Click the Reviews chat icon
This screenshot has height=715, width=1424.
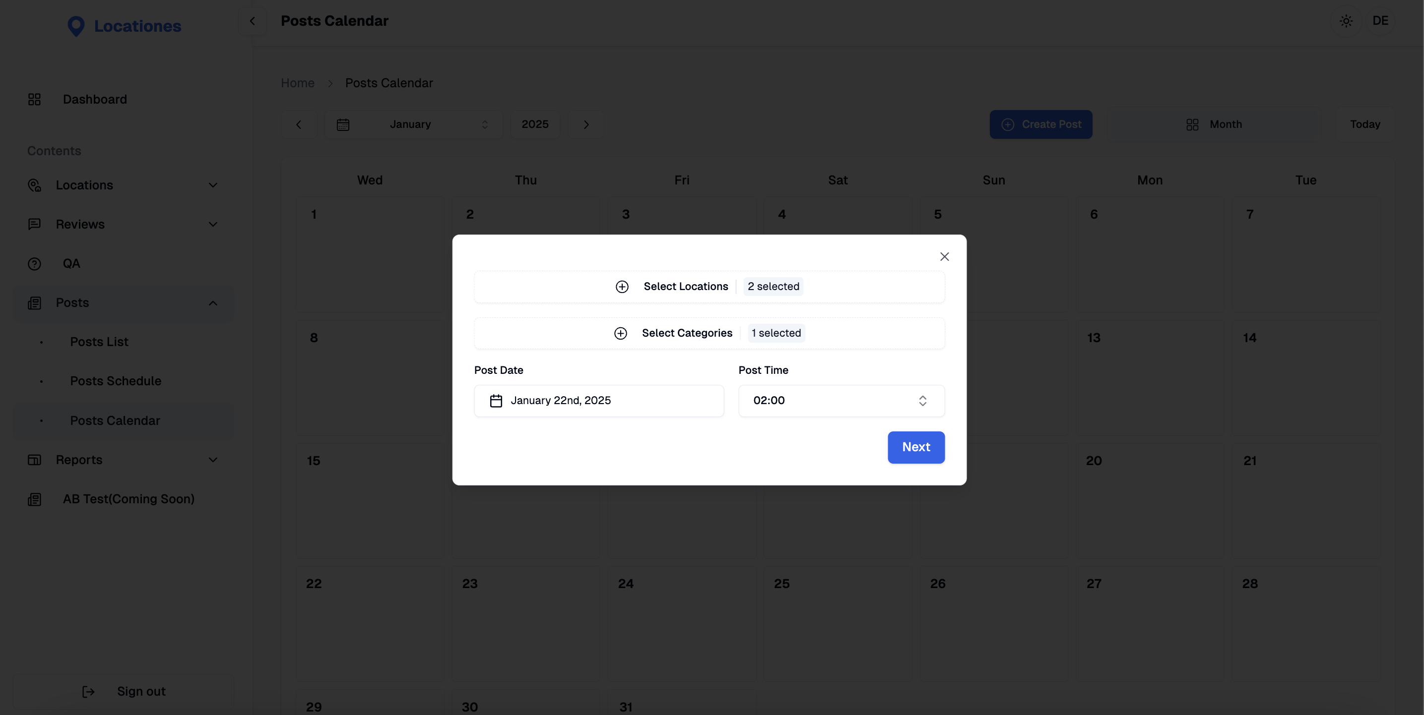click(x=34, y=224)
